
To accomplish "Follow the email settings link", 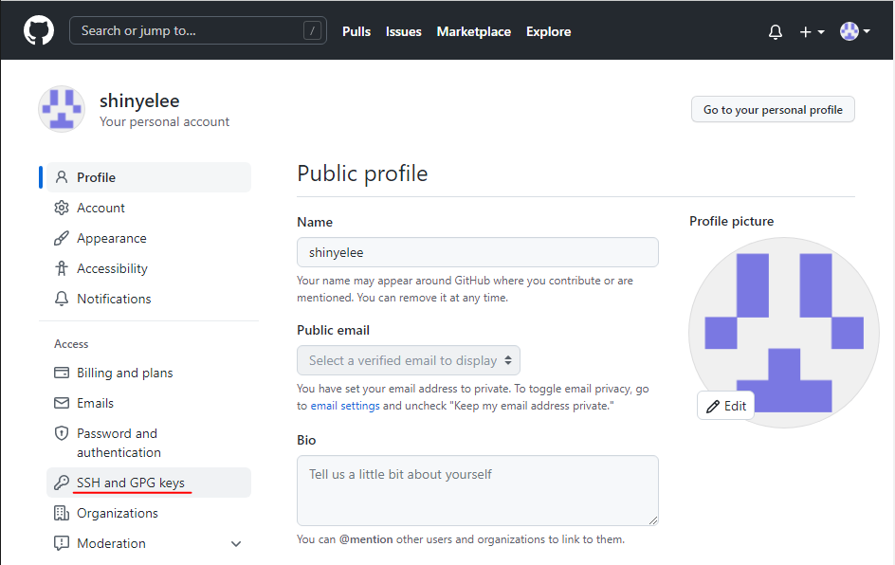I will tap(345, 406).
